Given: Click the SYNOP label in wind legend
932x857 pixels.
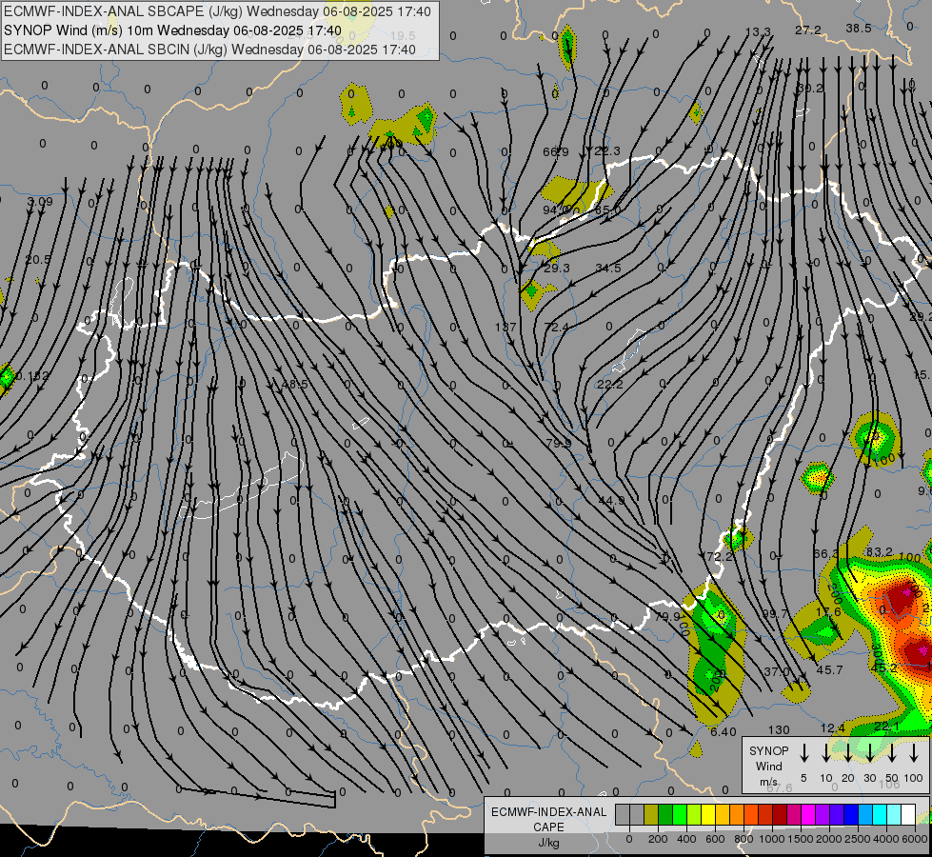Looking at the screenshot, I should (768, 750).
